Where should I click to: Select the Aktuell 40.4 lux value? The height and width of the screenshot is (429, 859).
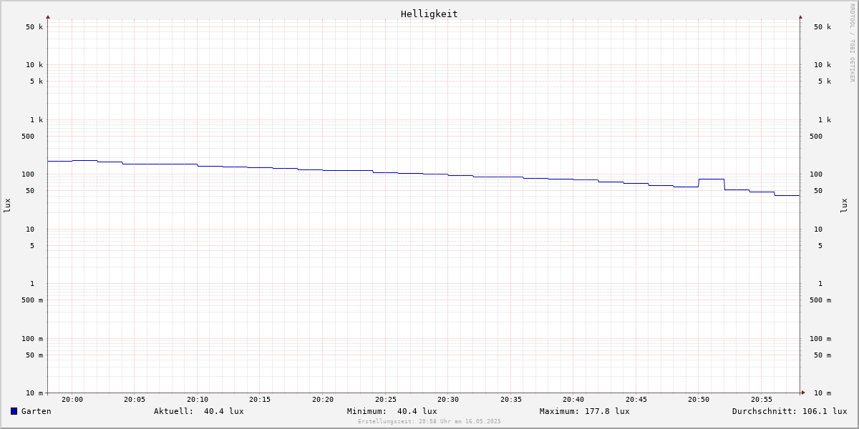224,411
